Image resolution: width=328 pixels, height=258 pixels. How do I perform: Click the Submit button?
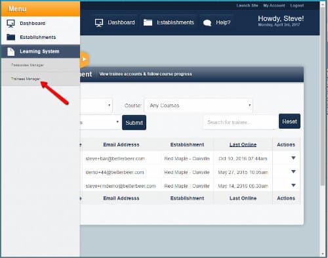tap(134, 123)
